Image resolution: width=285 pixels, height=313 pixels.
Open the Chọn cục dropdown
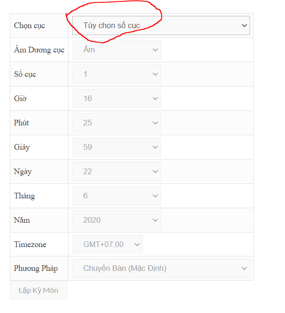pyautogui.click(x=161, y=25)
